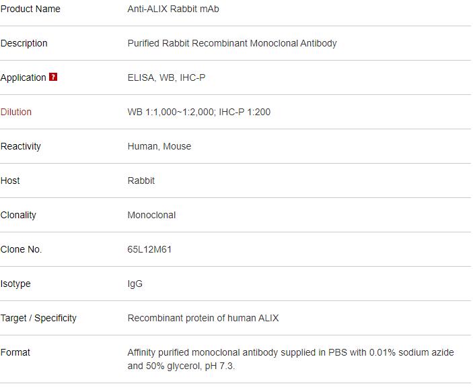The height and width of the screenshot is (392, 473).
Task: Click the Reactivity row label
Action: click(21, 146)
